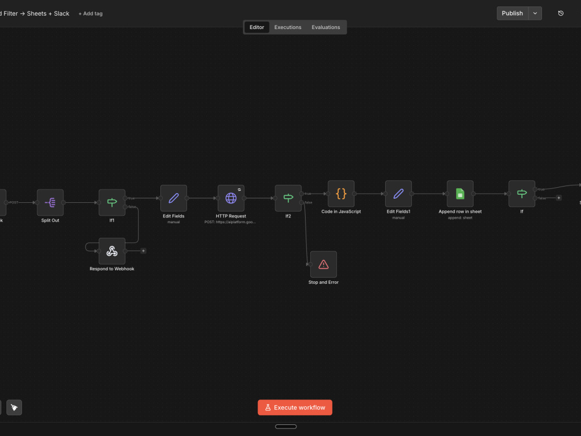Open the HTTP Request globe node
Image resolution: width=581 pixels, height=436 pixels.
coord(231,198)
